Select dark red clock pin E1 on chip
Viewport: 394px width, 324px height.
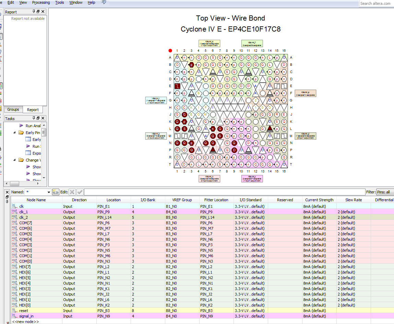177,86
